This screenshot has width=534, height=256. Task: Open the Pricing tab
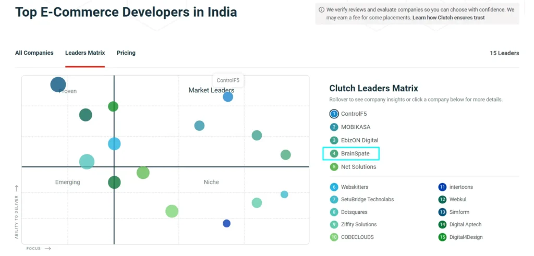[126, 53]
